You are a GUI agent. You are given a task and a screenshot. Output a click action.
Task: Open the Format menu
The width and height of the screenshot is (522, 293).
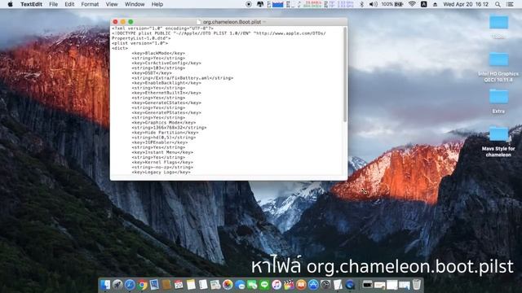[x=90, y=4]
